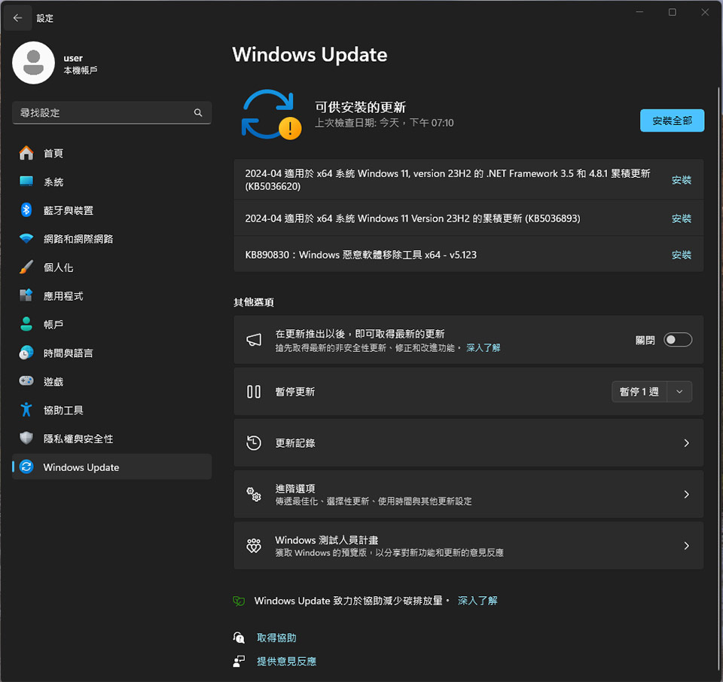Viewport: 723px width, 682px height.
Task: Install the KB890830 malware removal tool
Action: 682,255
